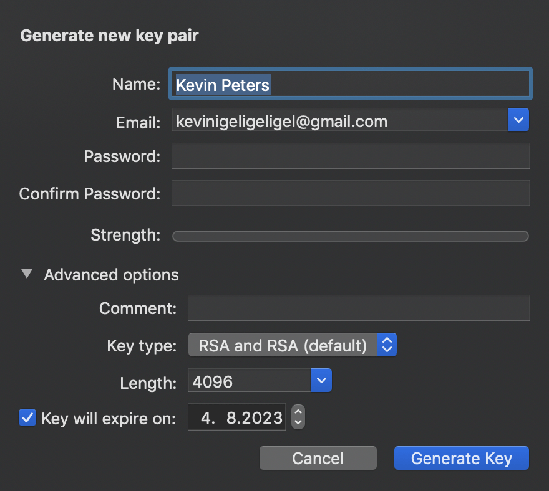Click inside the Password field

pos(351,156)
